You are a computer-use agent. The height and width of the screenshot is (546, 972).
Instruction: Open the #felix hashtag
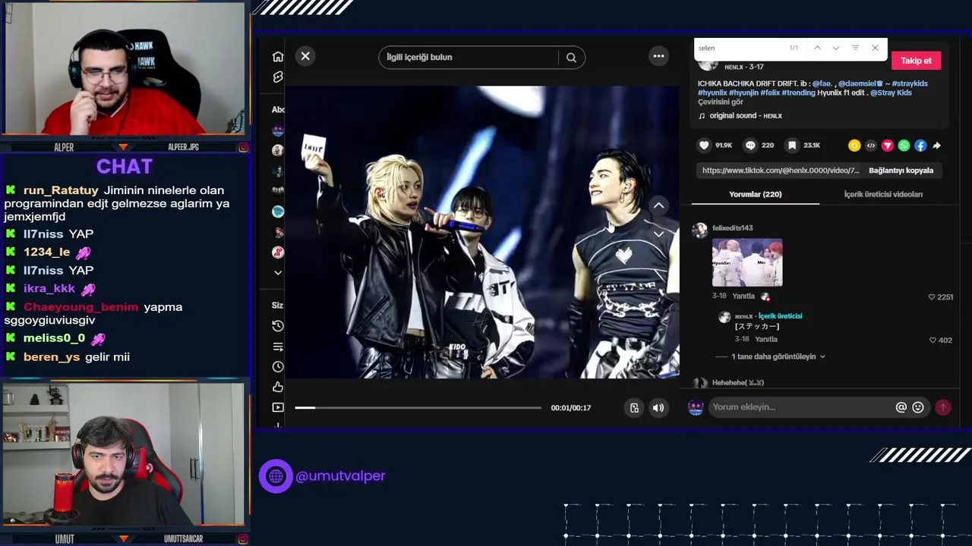point(770,93)
